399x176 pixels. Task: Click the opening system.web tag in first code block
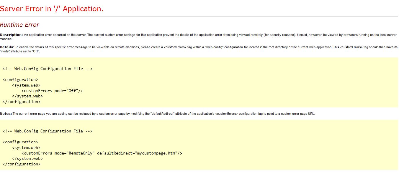click(x=26, y=85)
